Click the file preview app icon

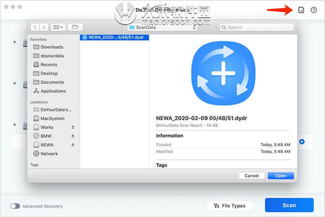point(223,73)
